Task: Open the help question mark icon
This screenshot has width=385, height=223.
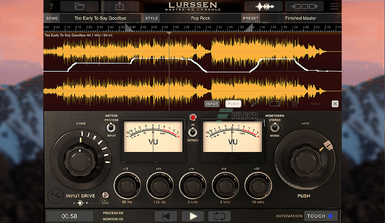Action: 51,6
